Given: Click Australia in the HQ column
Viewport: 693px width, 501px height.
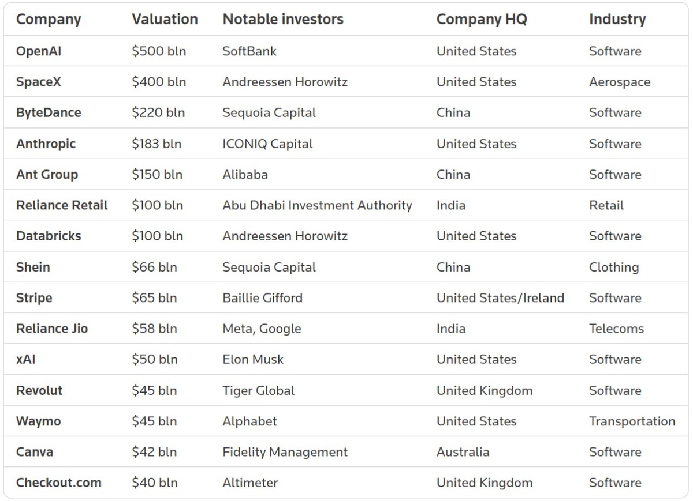Looking at the screenshot, I should point(463,452).
